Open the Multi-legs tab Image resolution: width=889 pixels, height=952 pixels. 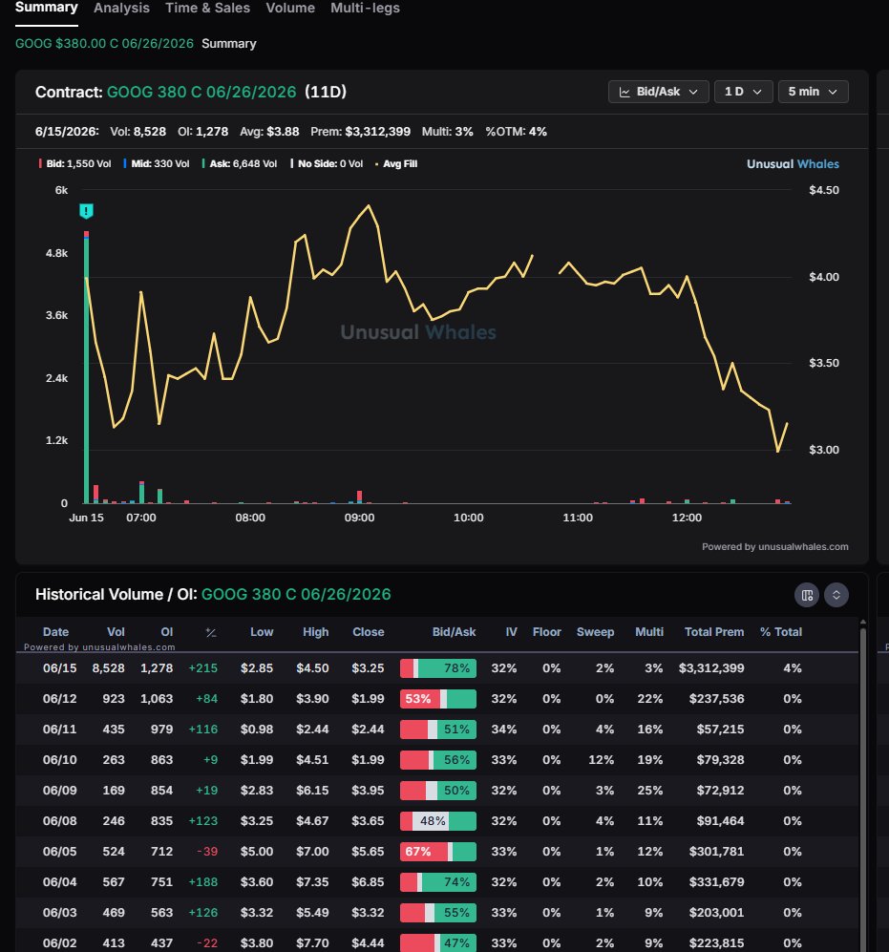coord(365,8)
